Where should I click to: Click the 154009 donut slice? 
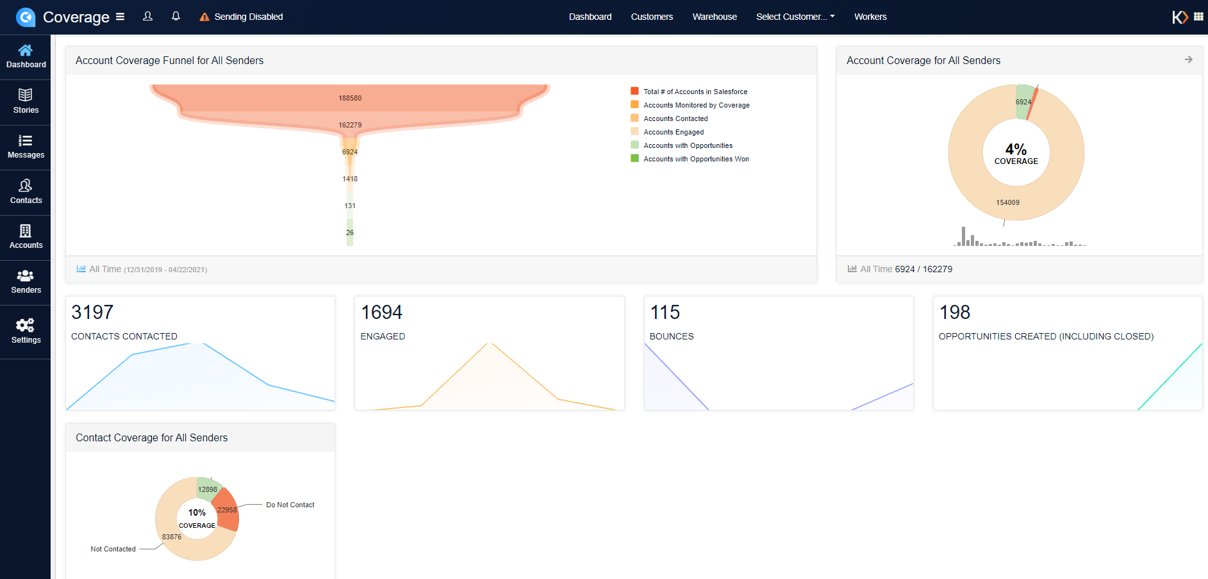(1008, 202)
